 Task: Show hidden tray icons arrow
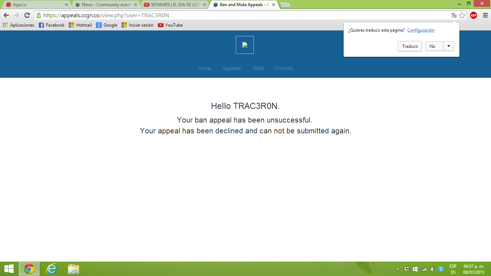click(398, 269)
